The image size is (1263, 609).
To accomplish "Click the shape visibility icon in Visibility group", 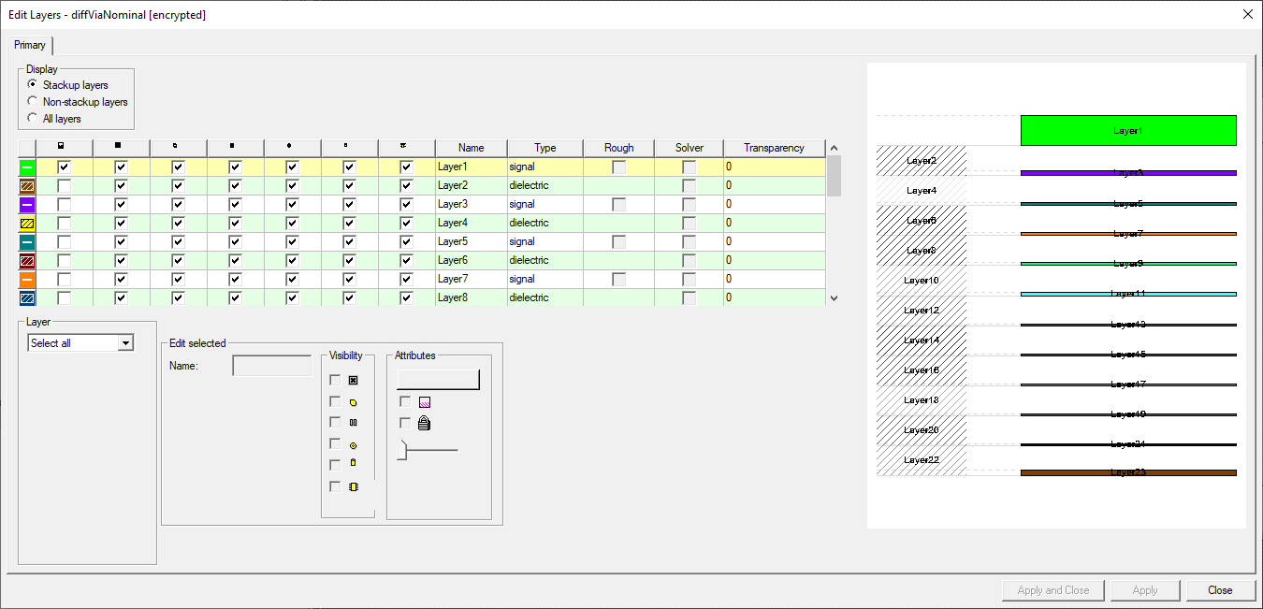I will tap(354, 401).
